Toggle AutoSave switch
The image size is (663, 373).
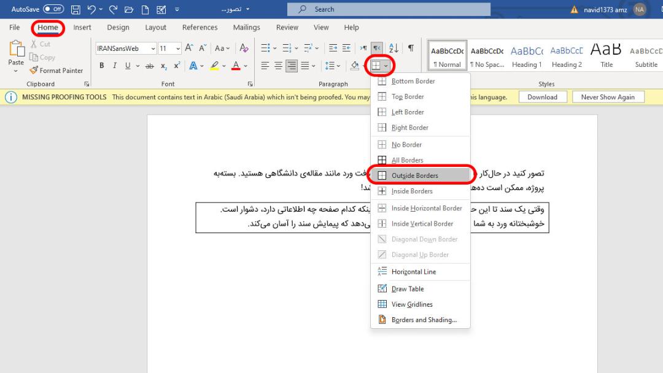tap(53, 9)
